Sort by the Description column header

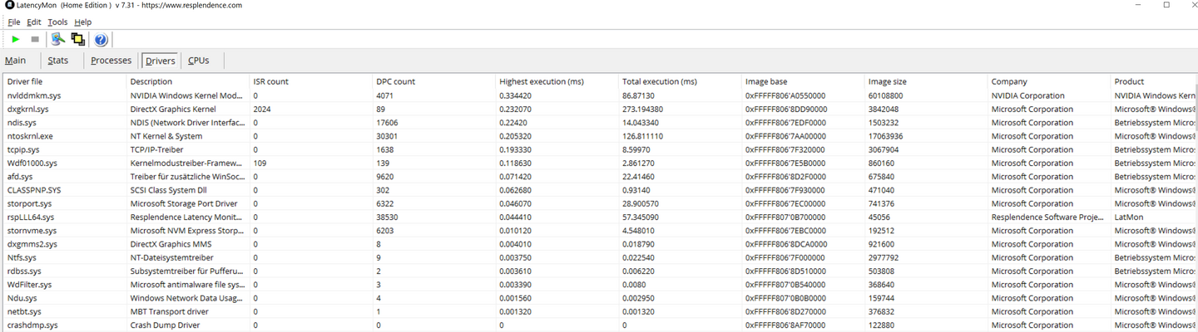[188, 81]
